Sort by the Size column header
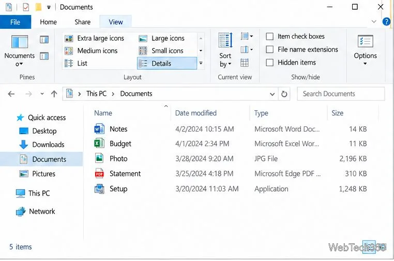This screenshot has height=261, width=394. click(x=337, y=113)
